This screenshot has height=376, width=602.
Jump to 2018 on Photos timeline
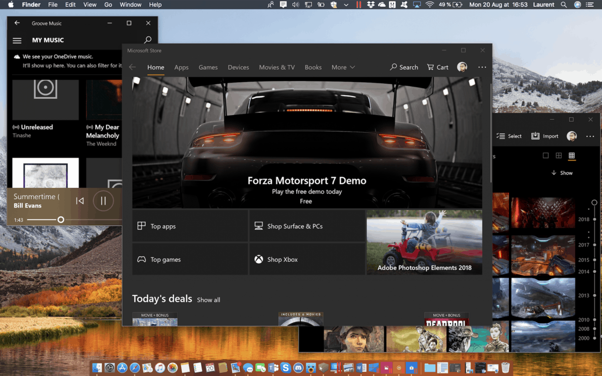584,219
